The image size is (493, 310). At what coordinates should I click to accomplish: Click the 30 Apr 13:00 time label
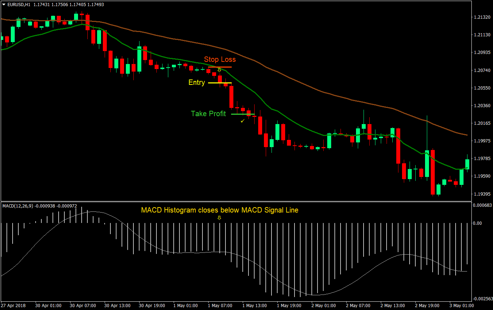118,306
